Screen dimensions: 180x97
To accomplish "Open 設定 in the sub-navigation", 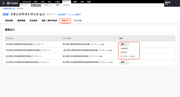I will pyautogui.click(x=58, y=5).
